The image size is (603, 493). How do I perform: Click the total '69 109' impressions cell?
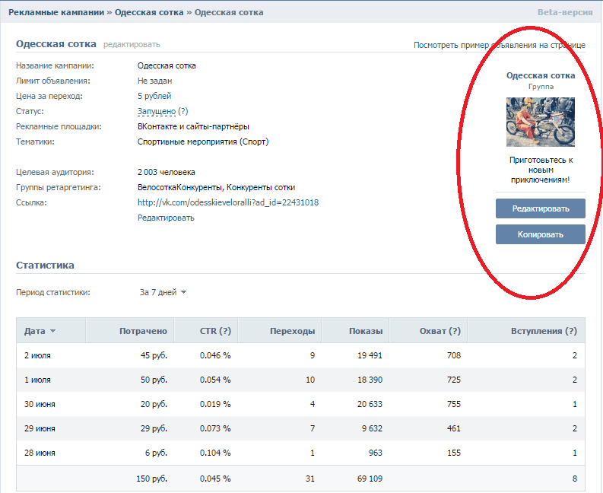(x=370, y=479)
